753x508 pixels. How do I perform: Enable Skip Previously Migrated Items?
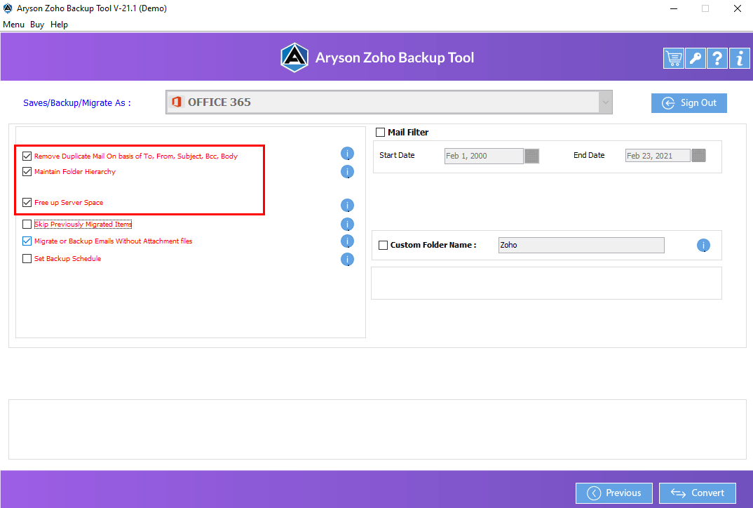click(27, 224)
